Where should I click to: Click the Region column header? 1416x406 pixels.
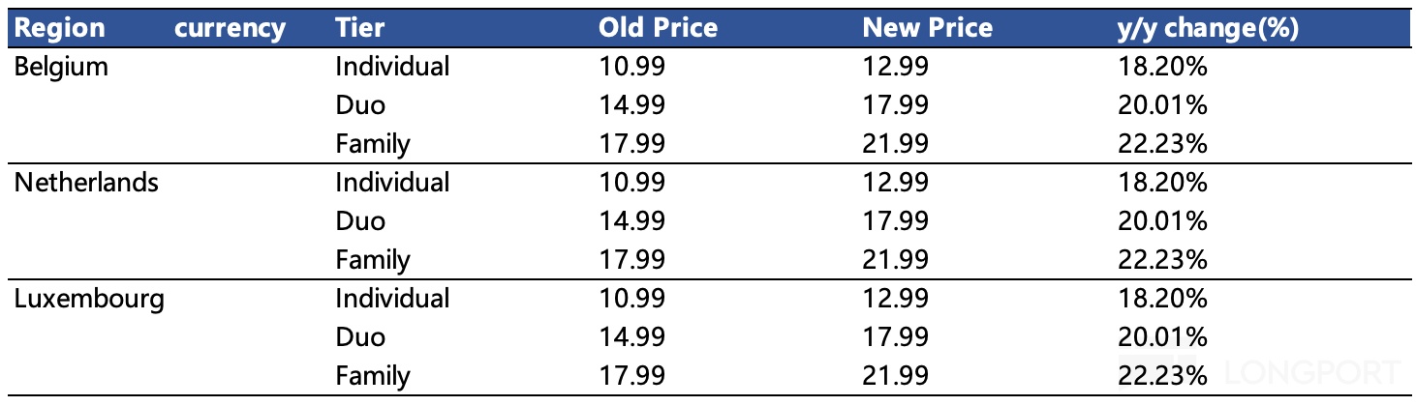tap(60, 28)
